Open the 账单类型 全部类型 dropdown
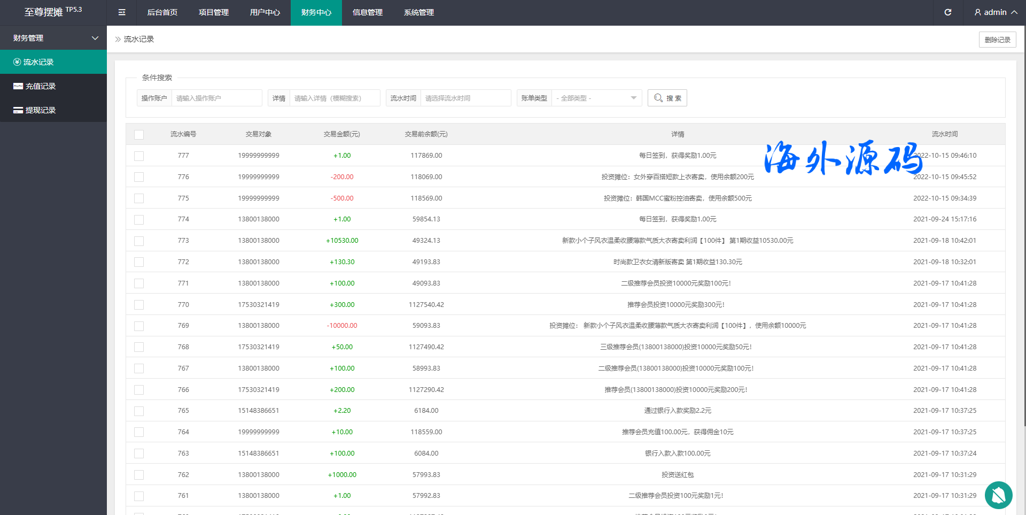 [596, 98]
